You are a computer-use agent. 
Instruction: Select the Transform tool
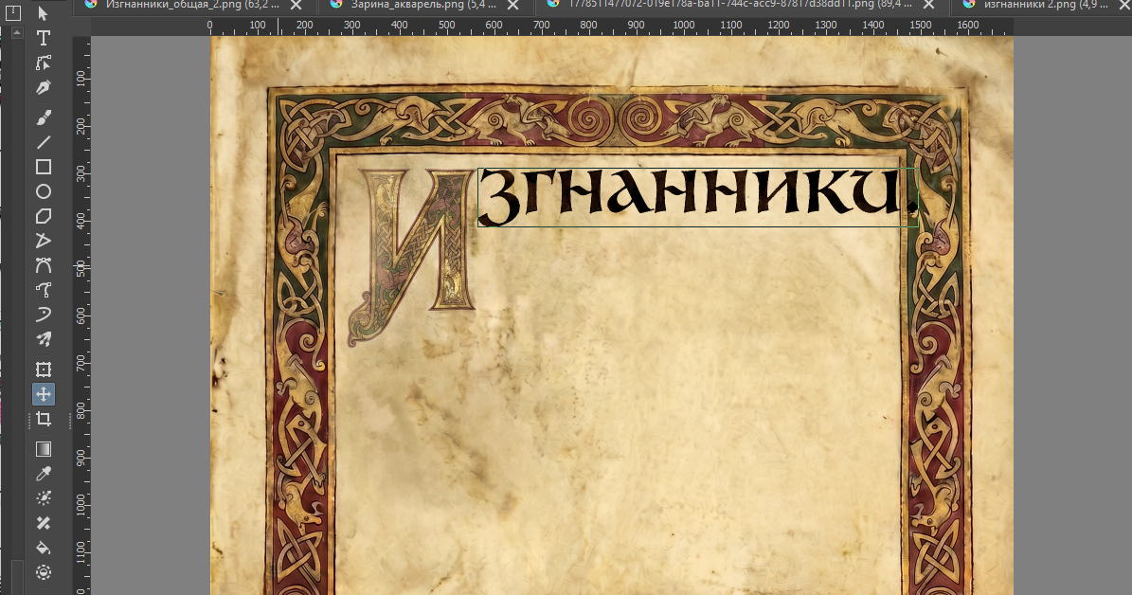point(44,369)
